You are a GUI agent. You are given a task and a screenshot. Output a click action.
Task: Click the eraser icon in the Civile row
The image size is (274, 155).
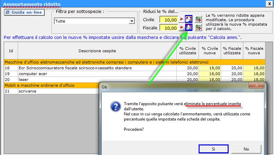pos(189,19)
